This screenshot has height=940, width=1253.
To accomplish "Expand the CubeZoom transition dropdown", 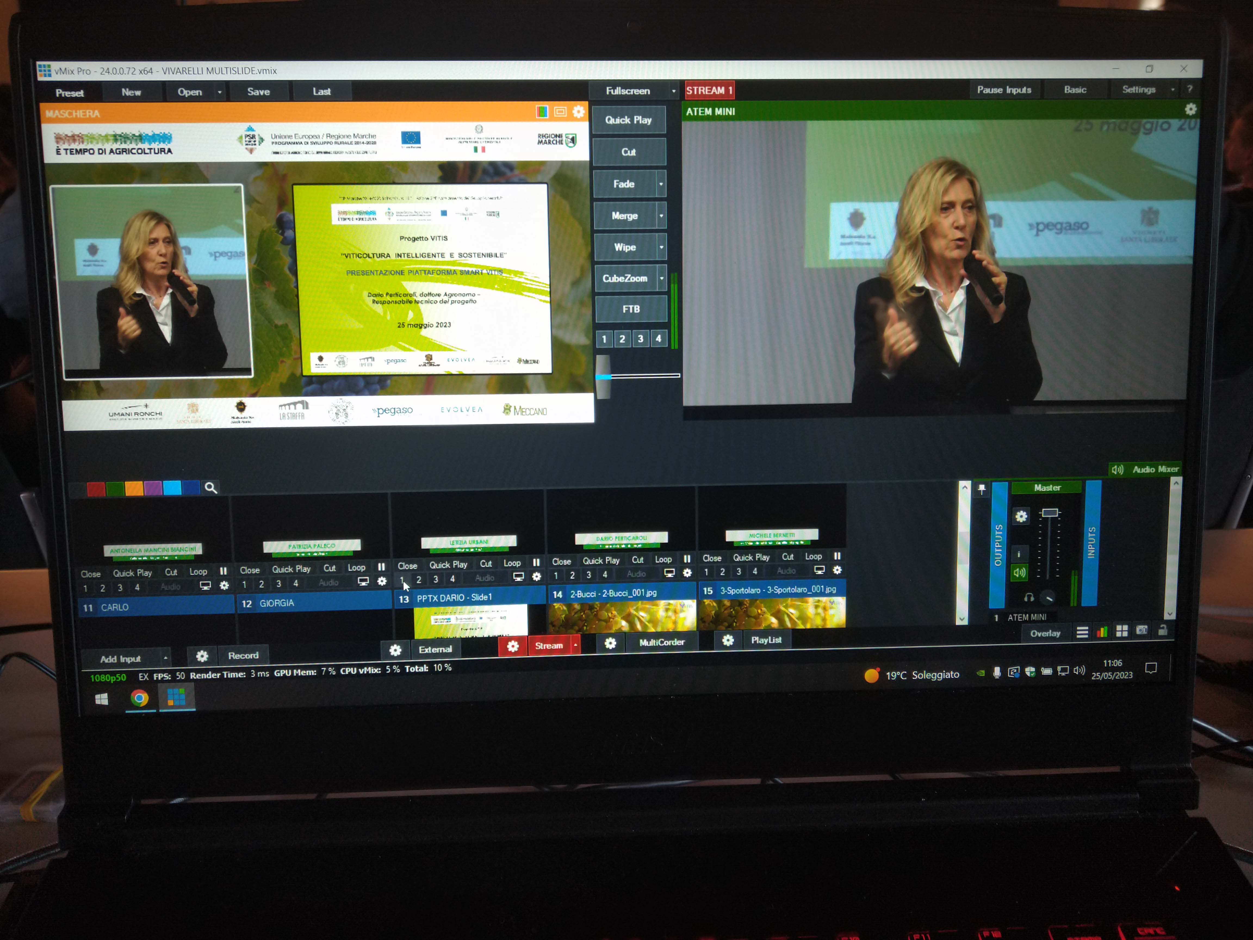I will (x=662, y=278).
